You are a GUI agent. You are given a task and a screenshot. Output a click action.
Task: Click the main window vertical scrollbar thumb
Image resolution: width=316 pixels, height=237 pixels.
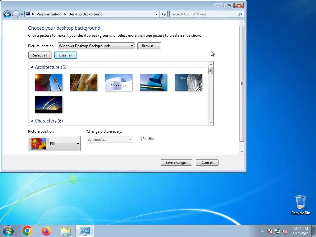(242, 83)
